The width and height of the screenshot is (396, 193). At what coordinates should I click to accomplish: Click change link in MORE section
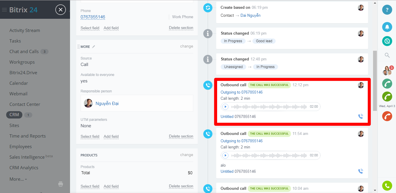[187, 46]
